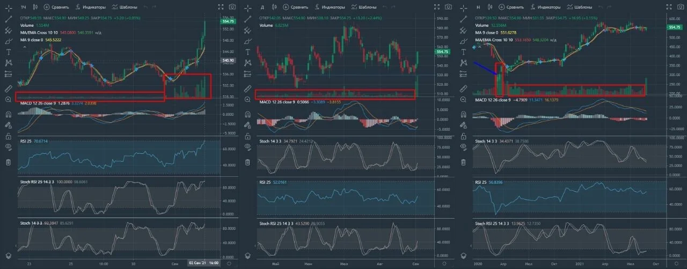Click the trash icon in Д chart sidebar
Screen dimensions: 687x269
[248, 162]
